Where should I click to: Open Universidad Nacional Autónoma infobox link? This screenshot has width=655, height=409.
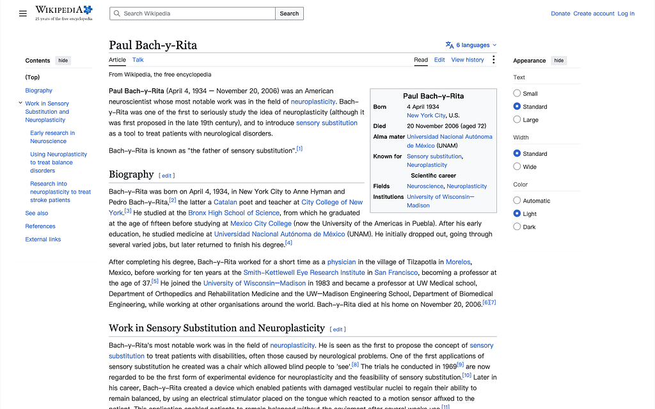tap(450, 141)
